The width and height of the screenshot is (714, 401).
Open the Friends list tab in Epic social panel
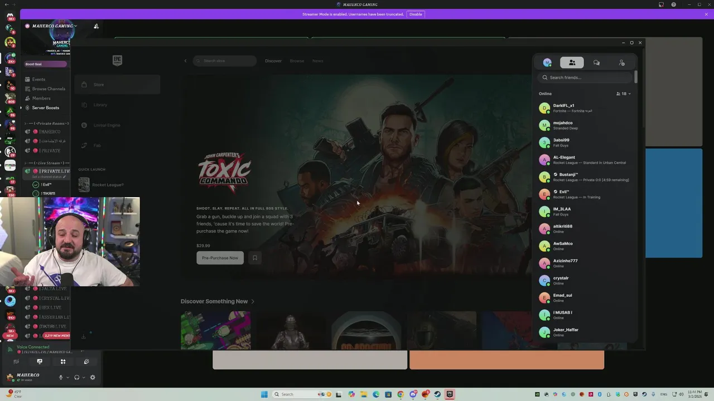(x=572, y=63)
